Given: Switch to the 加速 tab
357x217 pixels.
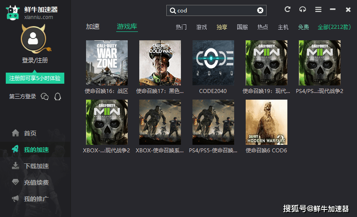Looking at the screenshot, I should (93, 27).
